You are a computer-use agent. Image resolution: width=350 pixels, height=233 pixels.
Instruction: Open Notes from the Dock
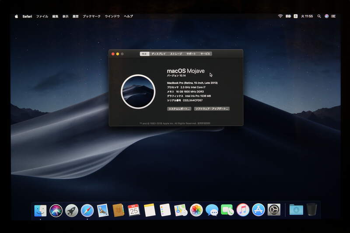(x=149, y=210)
